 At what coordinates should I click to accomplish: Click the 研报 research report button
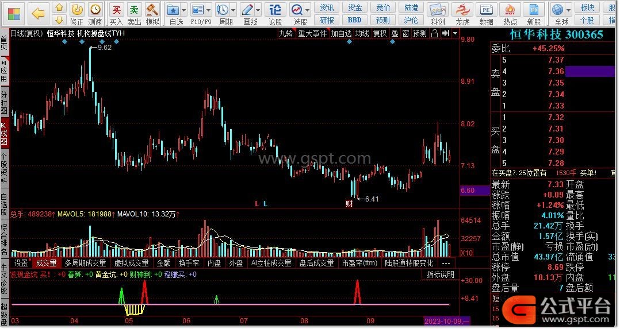[x=327, y=20]
